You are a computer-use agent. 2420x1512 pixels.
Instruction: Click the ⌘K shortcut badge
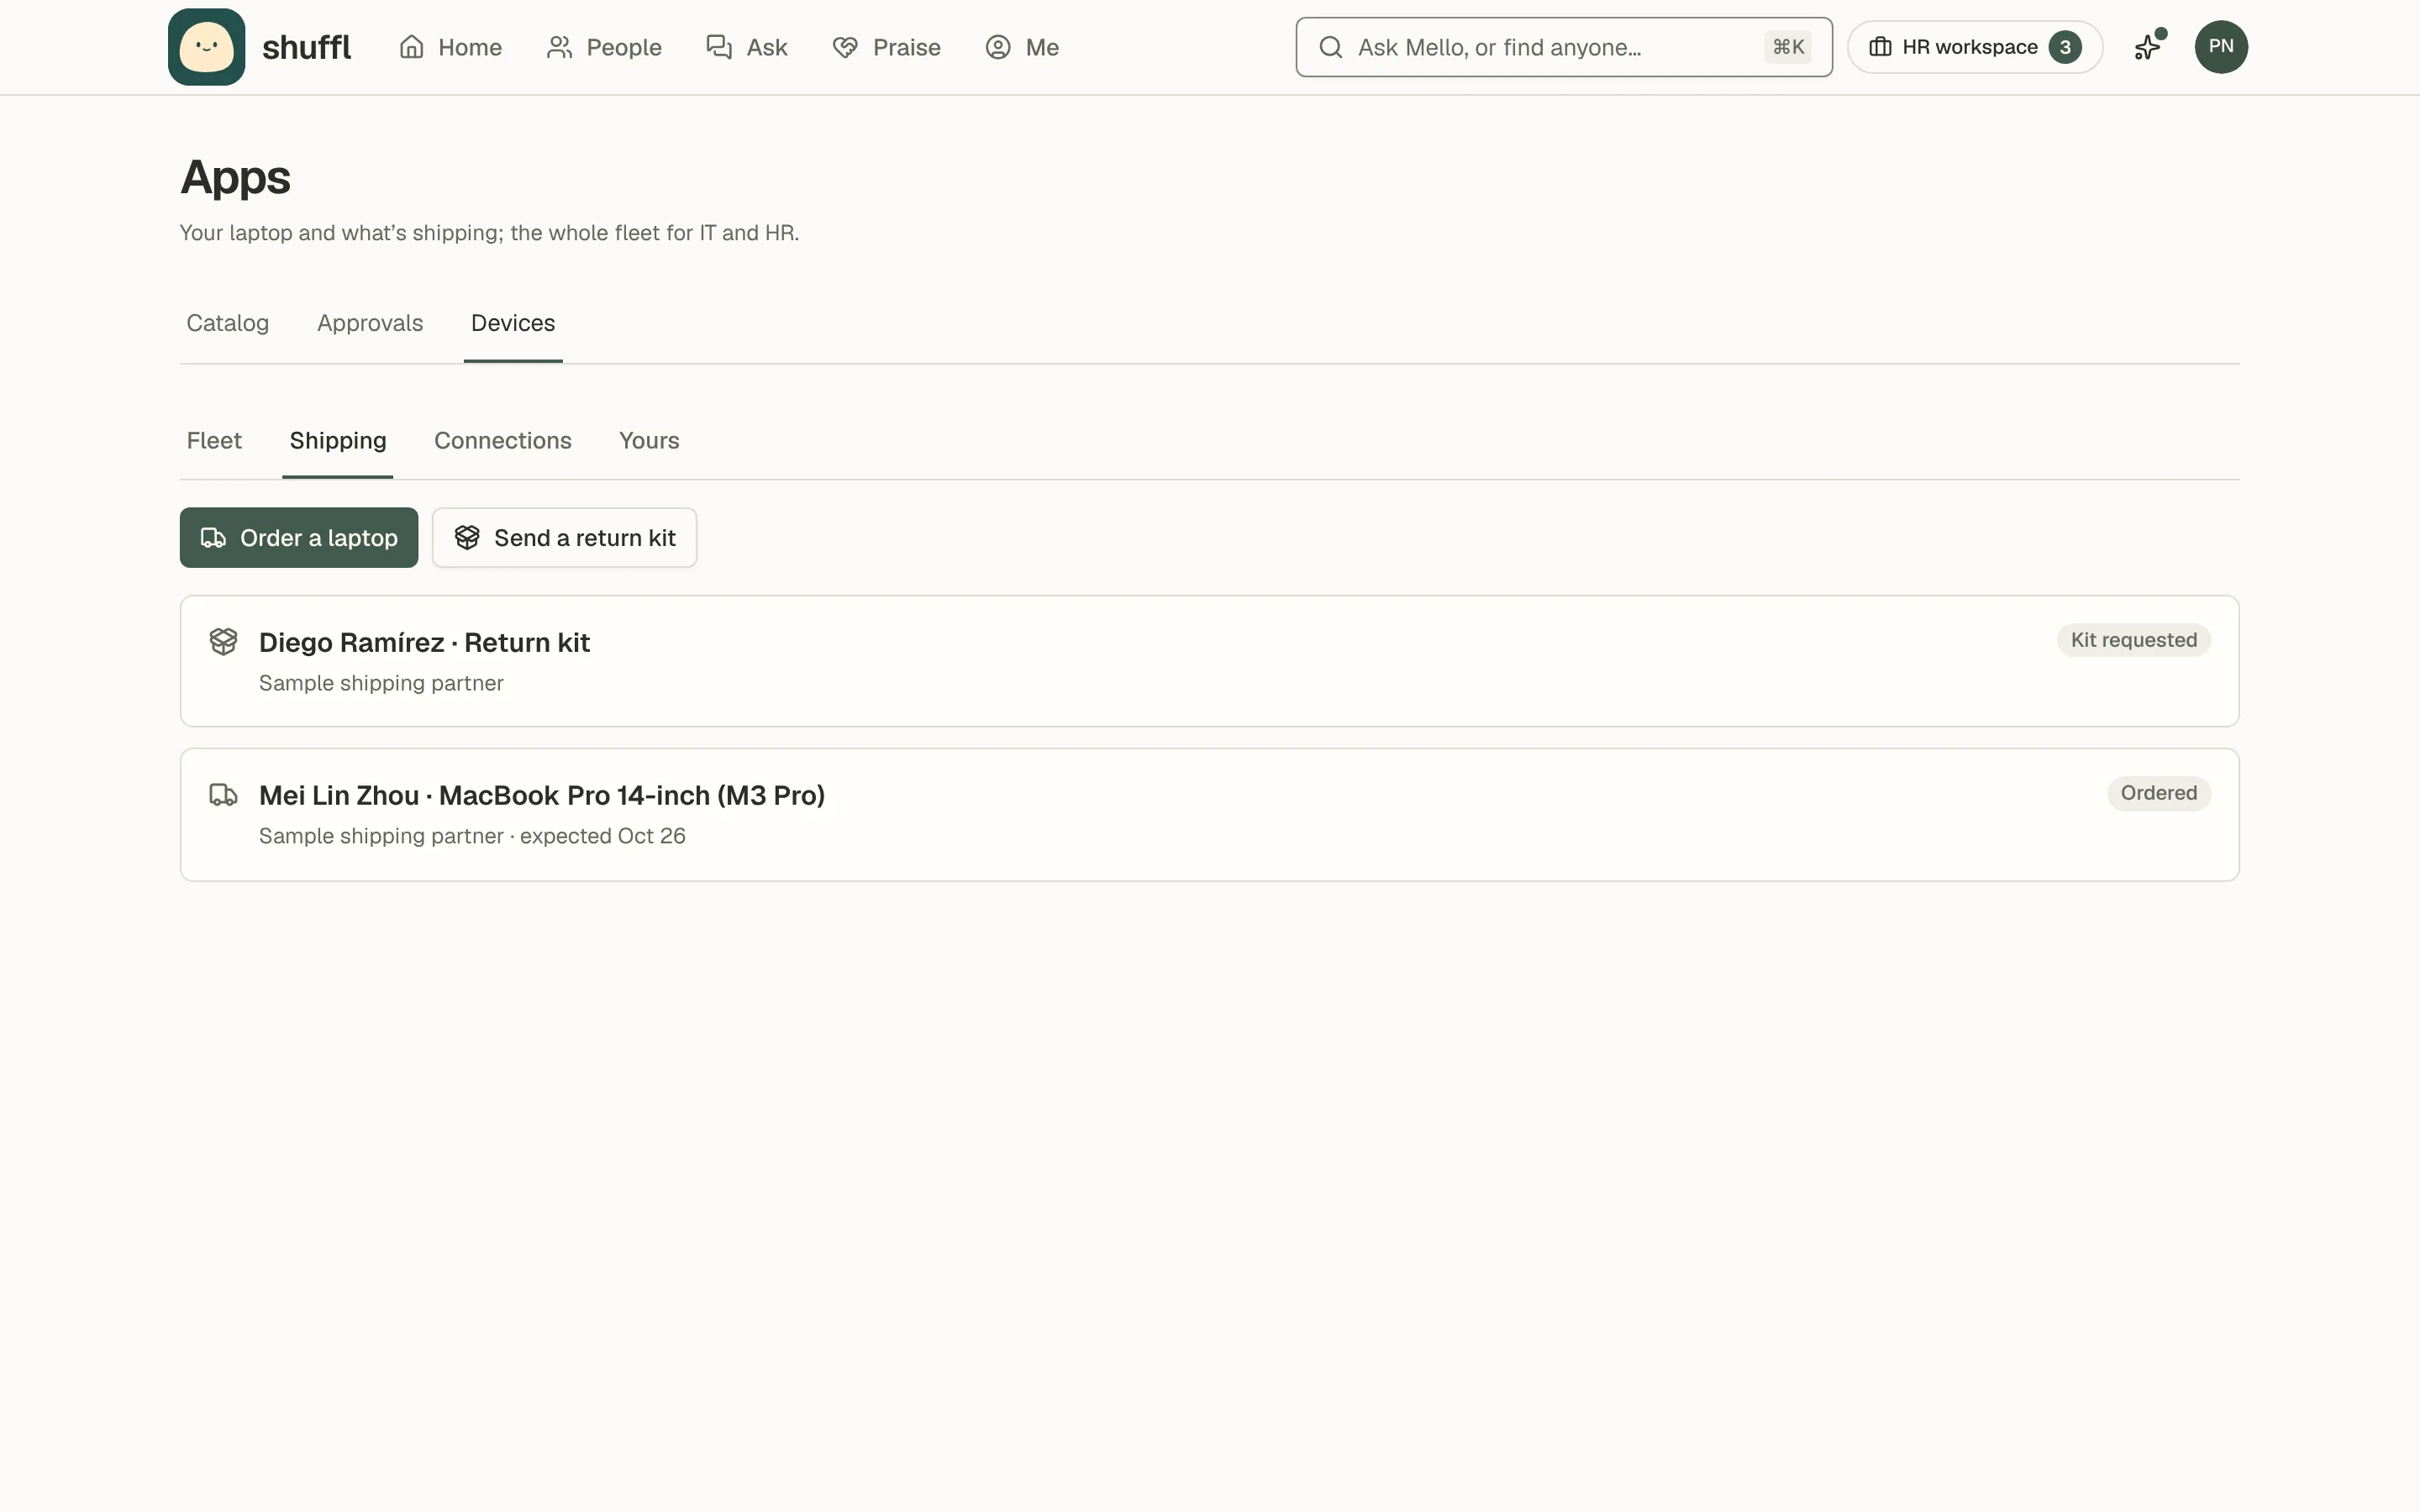[1788, 47]
